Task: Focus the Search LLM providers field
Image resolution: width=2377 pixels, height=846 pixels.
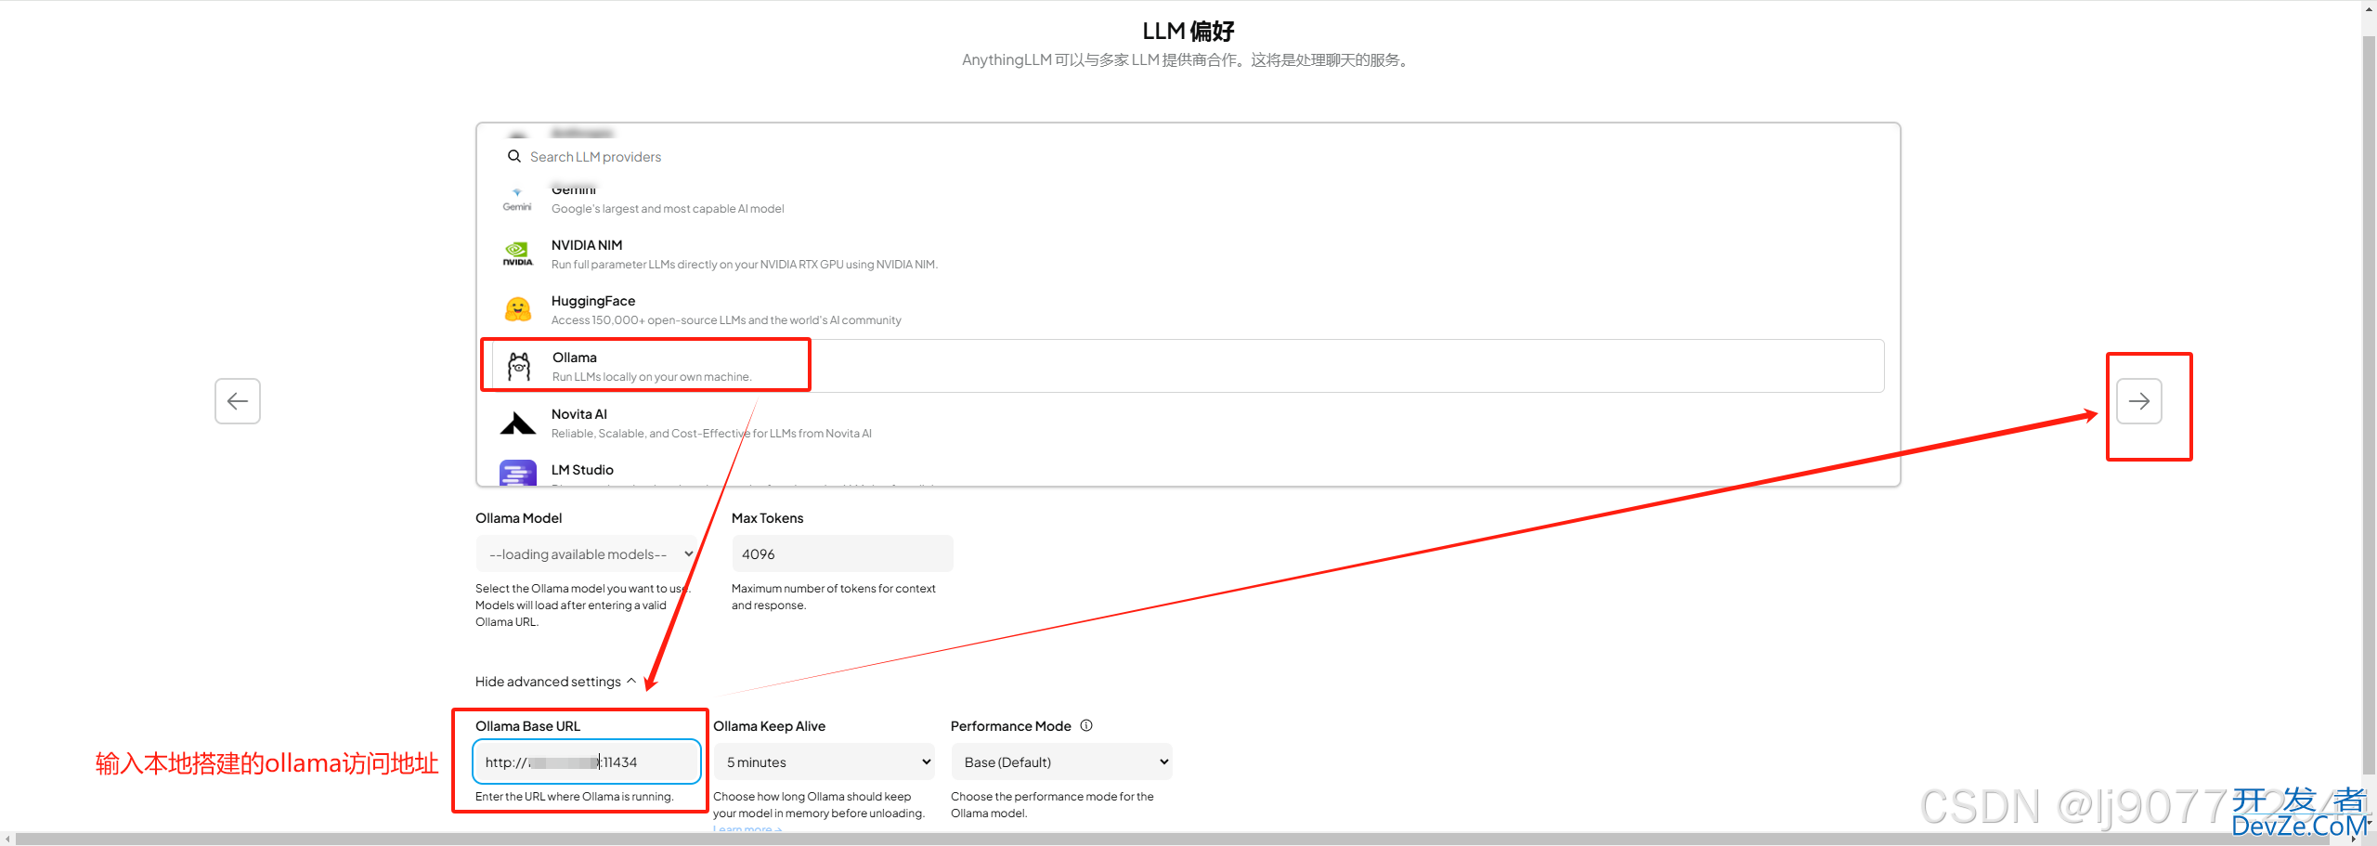Action: tap(1188, 156)
